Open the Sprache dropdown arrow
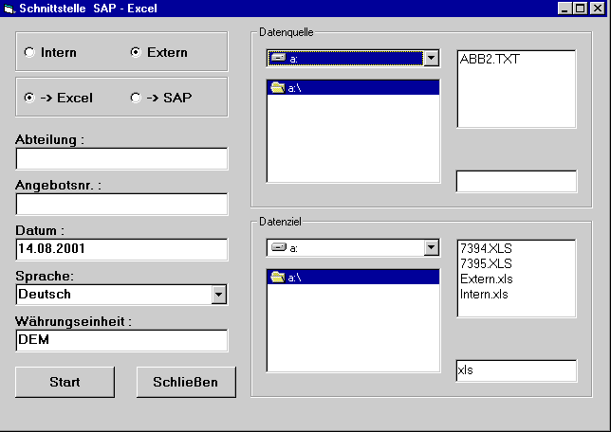This screenshot has width=611, height=432. pos(219,295)
